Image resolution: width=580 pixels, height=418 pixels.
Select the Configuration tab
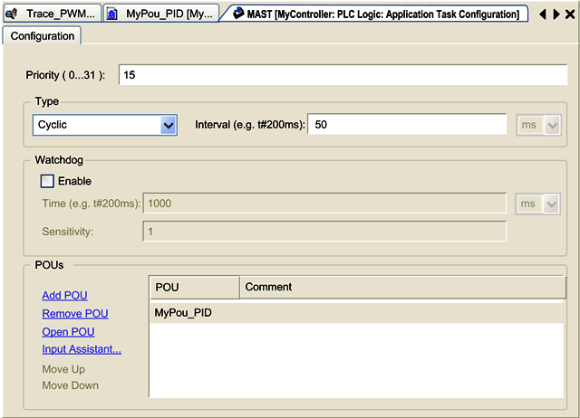(43, 36)
